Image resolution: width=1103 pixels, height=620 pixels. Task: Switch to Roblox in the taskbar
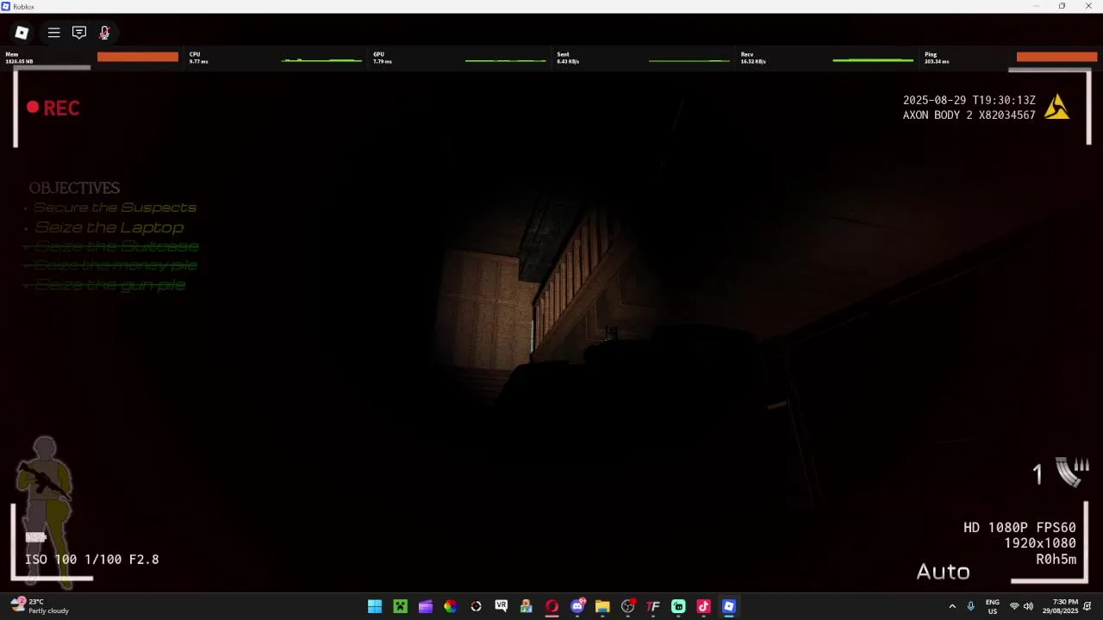[x=728, y=606]
